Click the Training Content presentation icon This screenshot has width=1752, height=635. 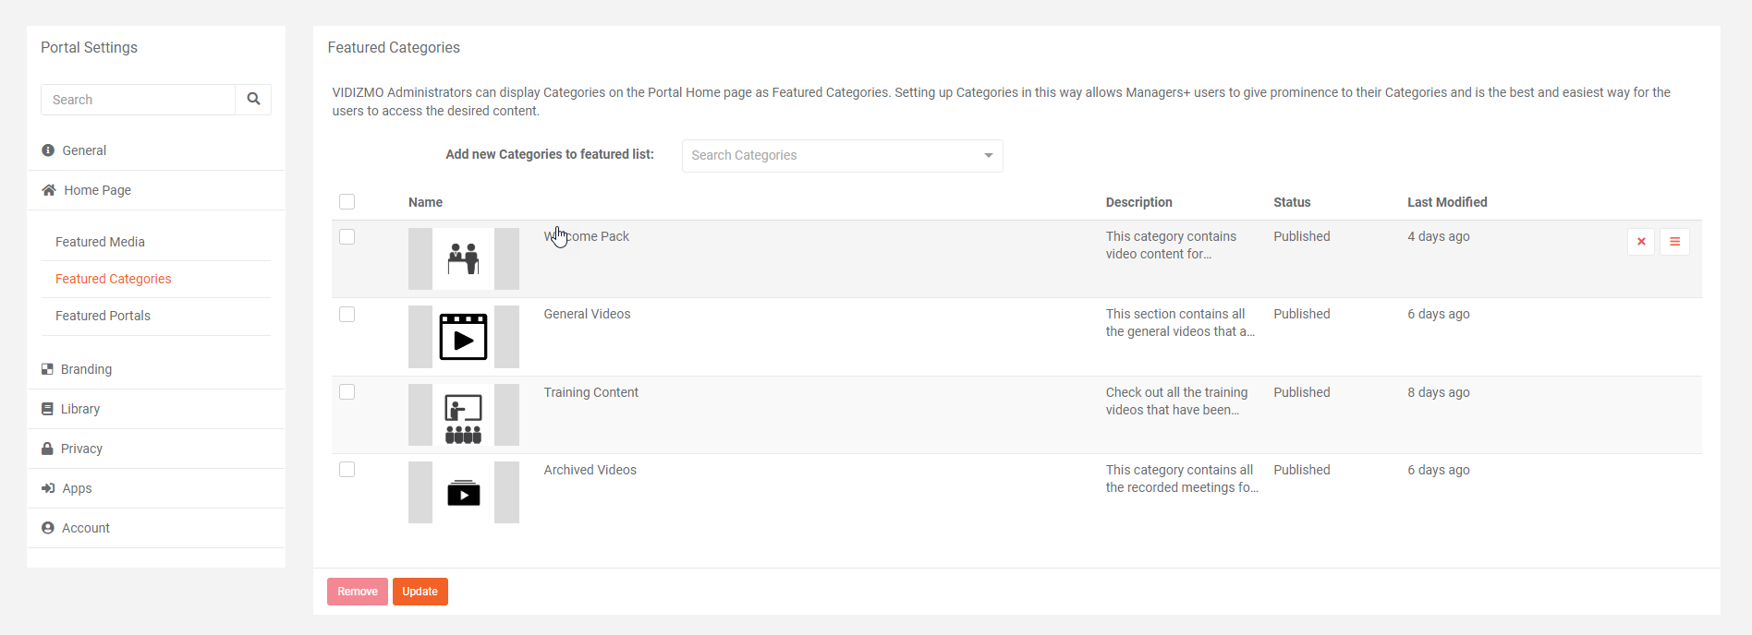pos(463,415)
